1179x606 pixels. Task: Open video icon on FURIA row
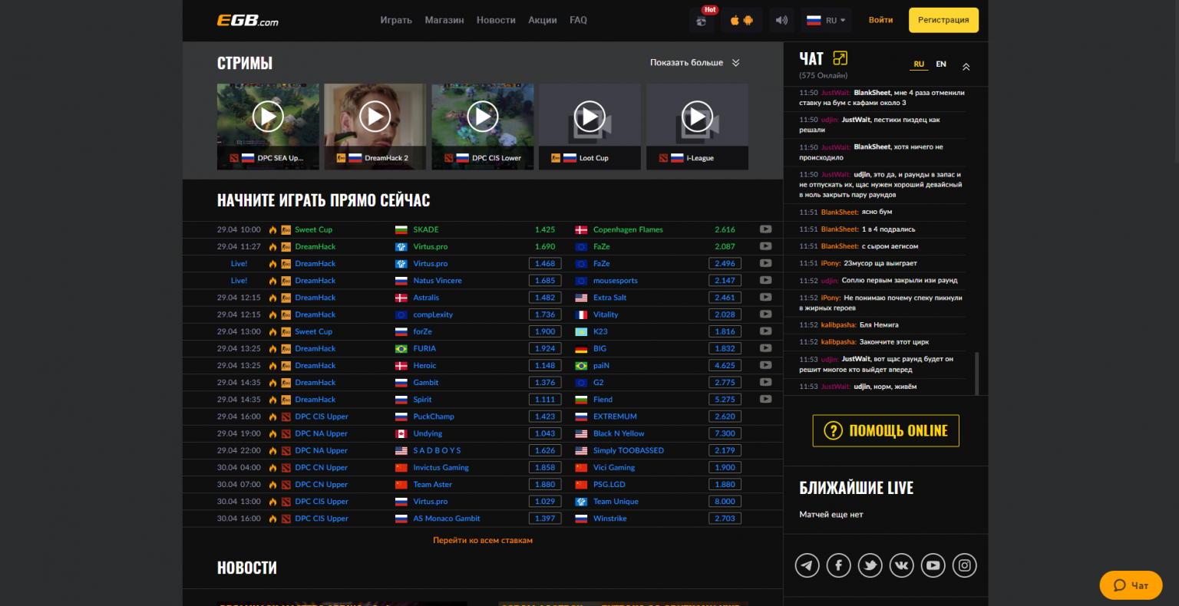tap(765, 348)
